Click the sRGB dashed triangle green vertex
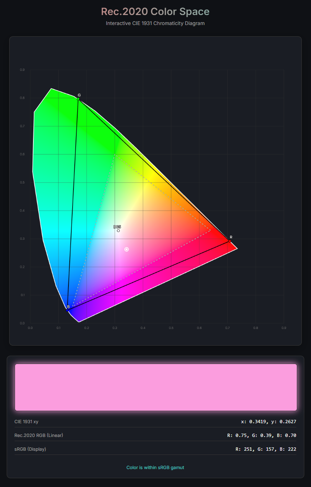Screen dimensions: 311x487 click(115, 154)
